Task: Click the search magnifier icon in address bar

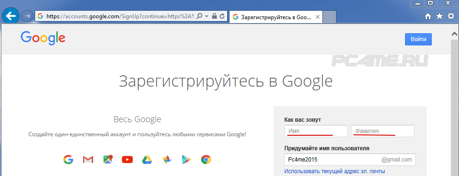Action: click(x=199, y=16)
